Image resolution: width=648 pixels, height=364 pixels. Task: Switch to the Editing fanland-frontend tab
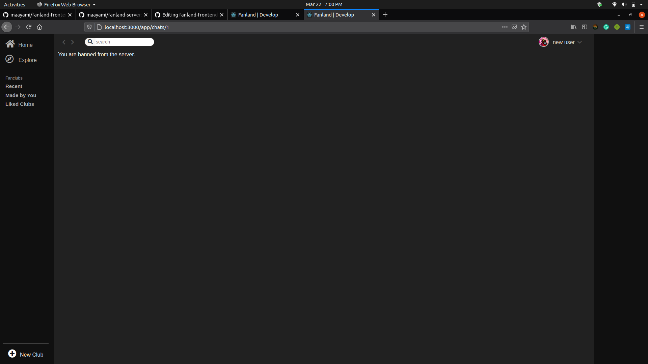tap(188, 14)
